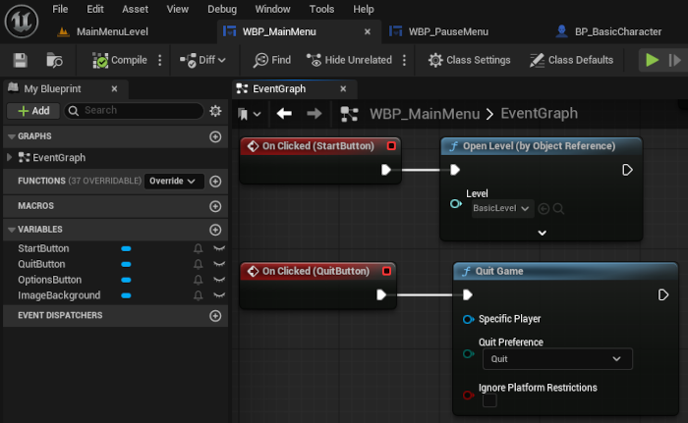
Task: Switch to the WBP_PauseMenu tab
Action: tap(446, 31)
